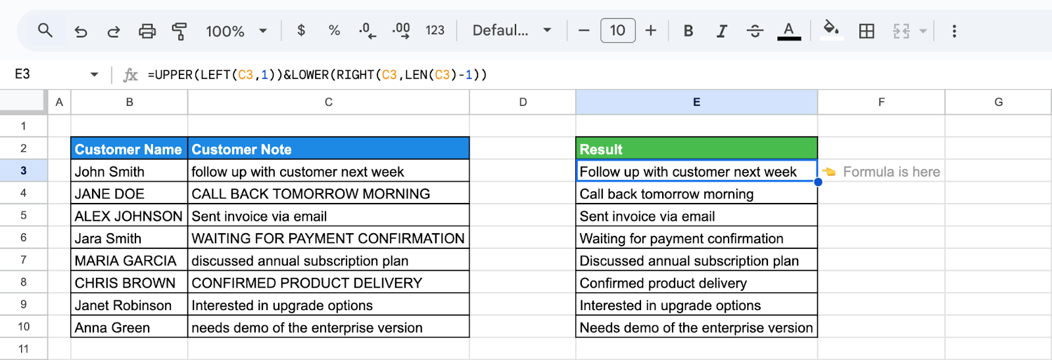
Task: Select row 1 header
Action: coord(24,126)
